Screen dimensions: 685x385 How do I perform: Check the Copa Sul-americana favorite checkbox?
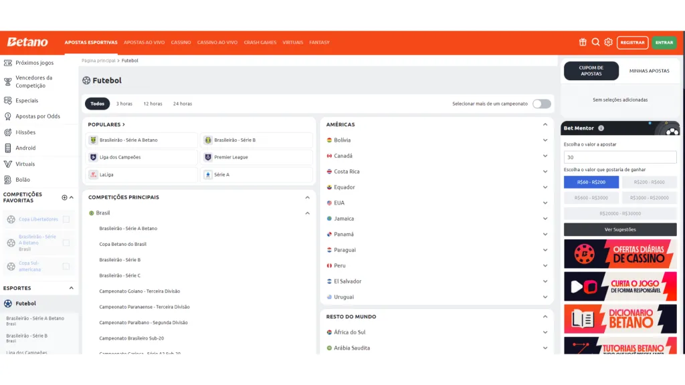click(x=66, y=266)
